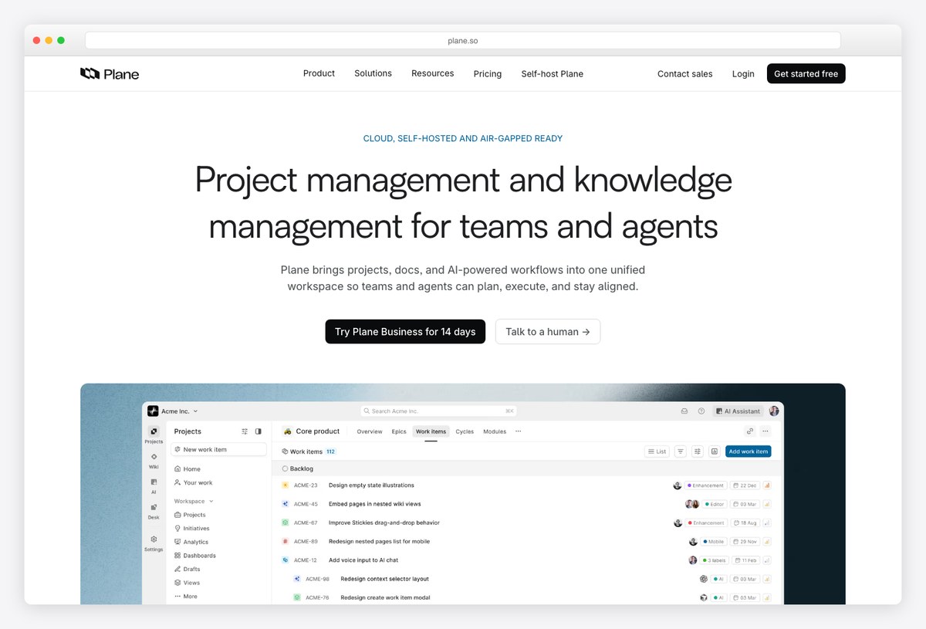Go to Pricing in the site navigation
Viewport: 926px width, 629px height.
488,74
